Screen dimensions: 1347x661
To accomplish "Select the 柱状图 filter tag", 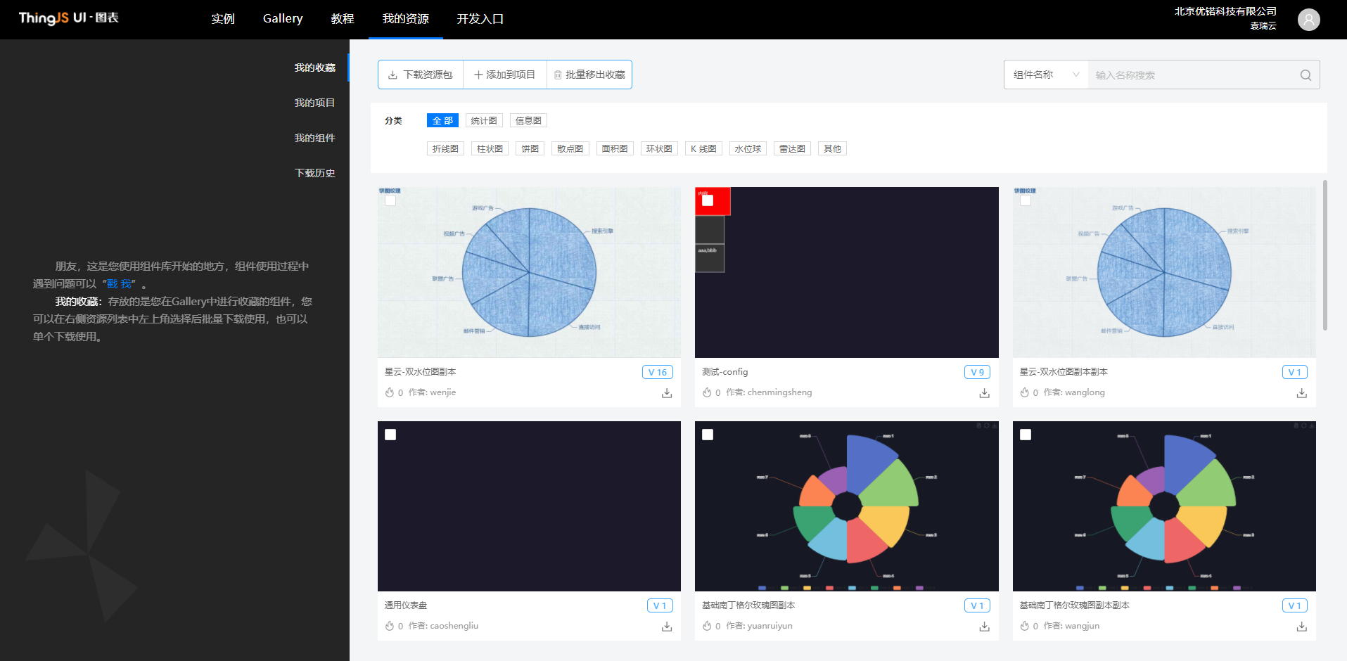I will pyautogui.click(x=490, y=148).
